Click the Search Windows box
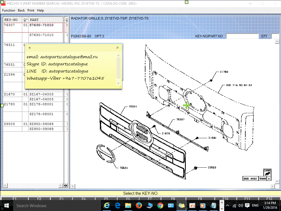Viewport: 281px width, 211px height. coord(57,206)
